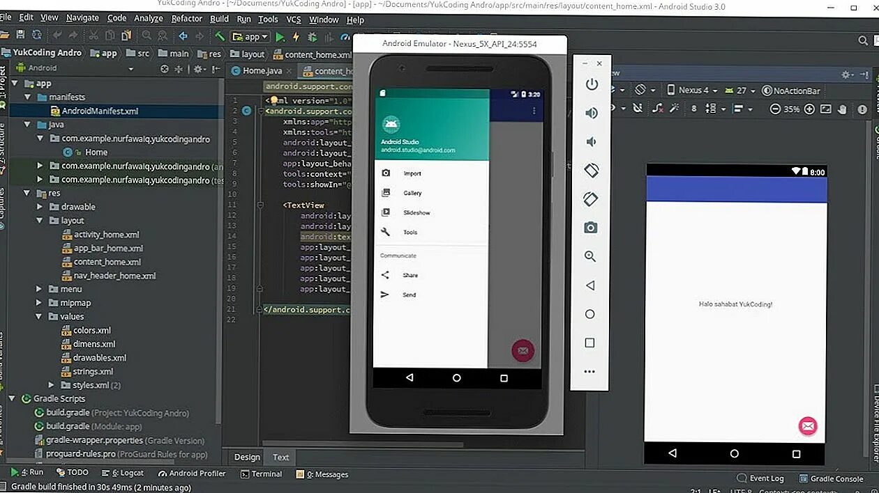Click emulator Rotate Right icon
Image resolution: width=879 pixels, height=493 pixels.
pos(591,199)
